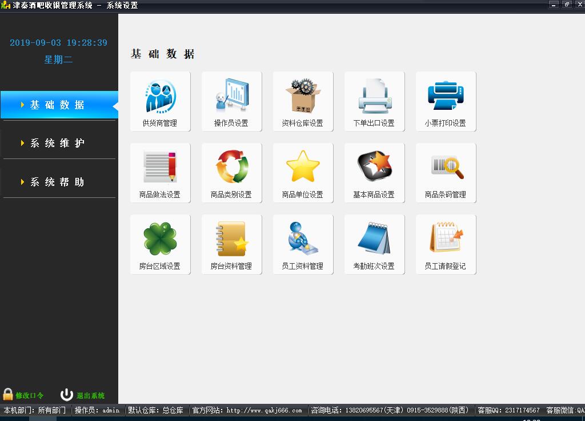Screen dimensions: 585x421
Task: Open 员工请假登记 calendar icon
Action: tap(446, 241)
